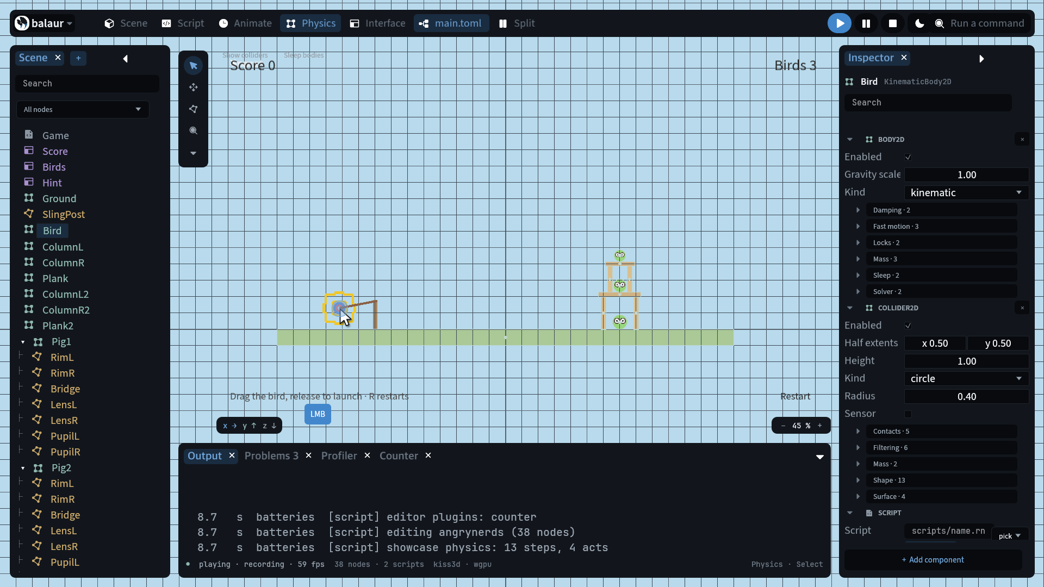This screenshot has height=587, width=1044.
Task: Collapse the Scene panel left arrow
Action: click(125, 59)
